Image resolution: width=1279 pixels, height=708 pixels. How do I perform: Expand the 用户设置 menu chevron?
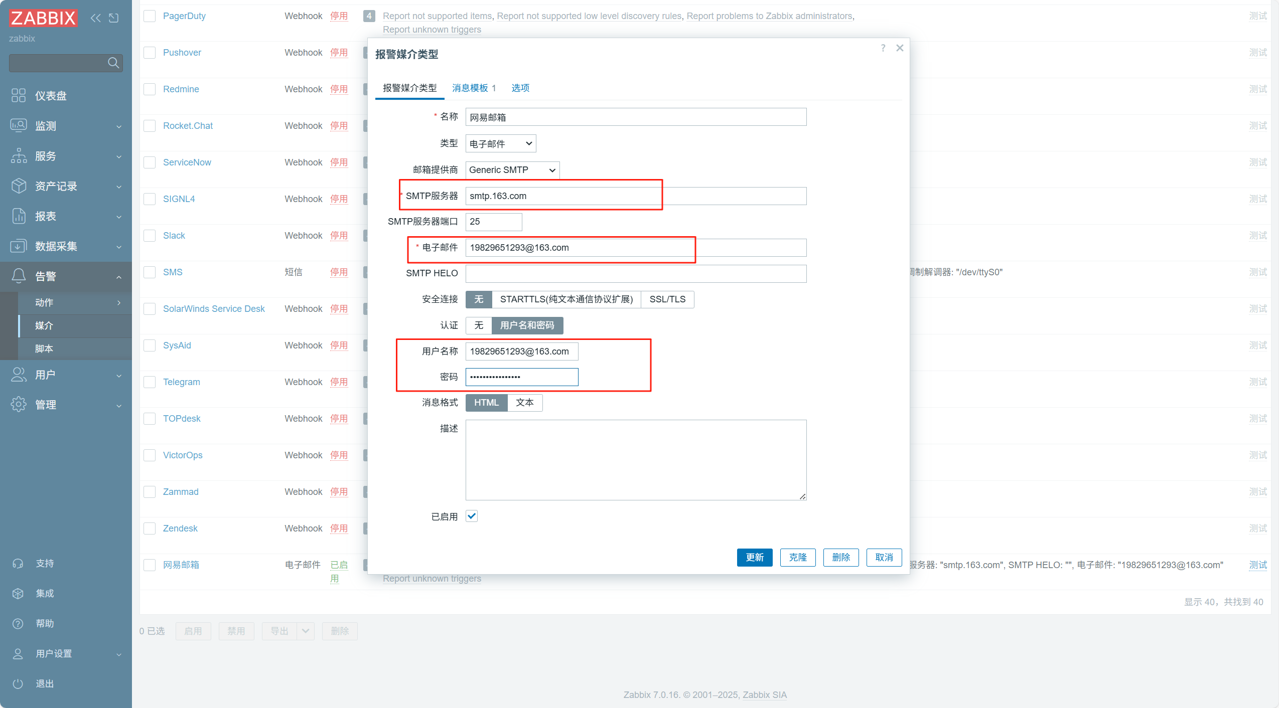click(119, 654)
